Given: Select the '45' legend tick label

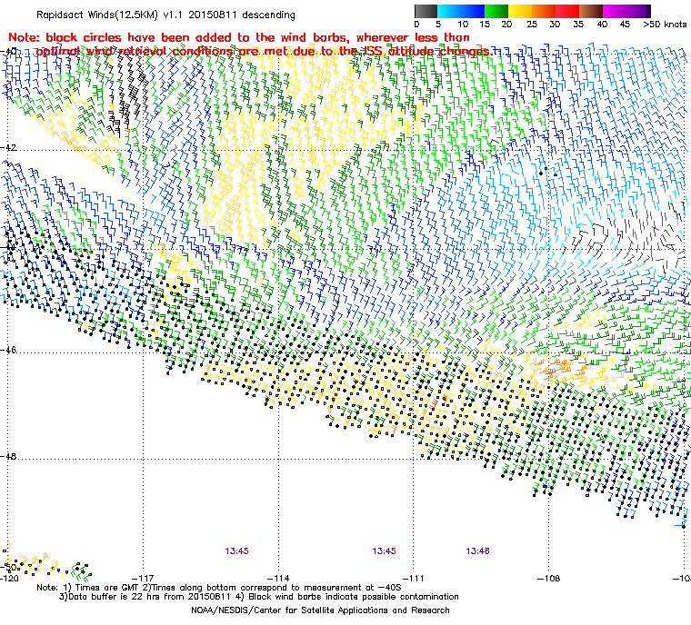Looking at the screenshot, I should point(625,25).
